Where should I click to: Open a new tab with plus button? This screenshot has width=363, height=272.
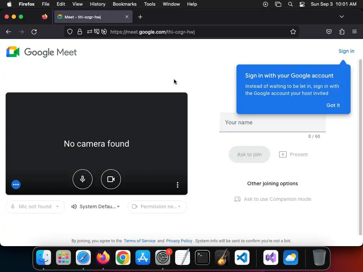click(140, 17)
